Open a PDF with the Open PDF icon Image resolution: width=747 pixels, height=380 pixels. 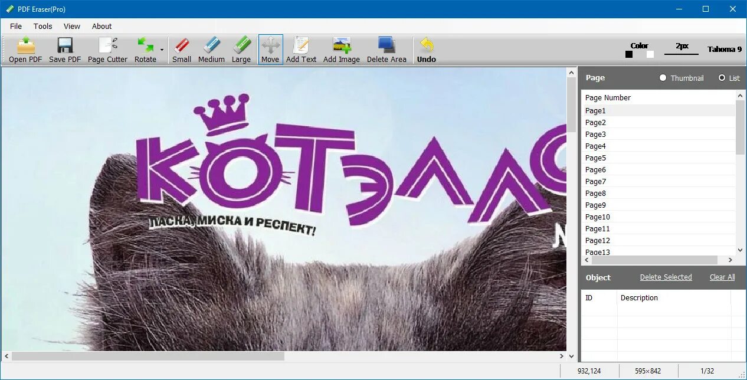click(25, 50)
